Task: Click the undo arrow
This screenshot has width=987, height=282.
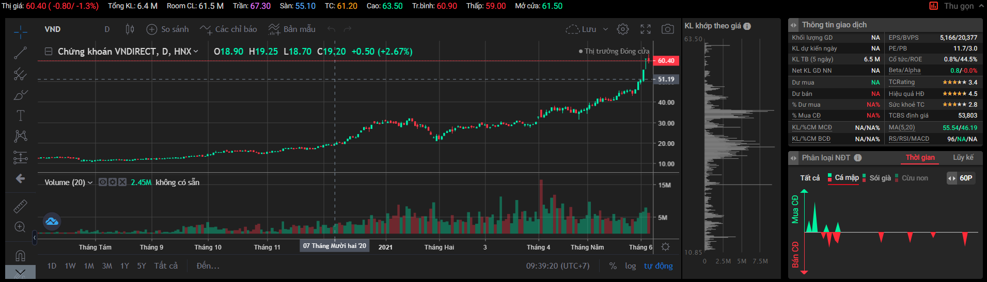Action: [x=332, y=29]
